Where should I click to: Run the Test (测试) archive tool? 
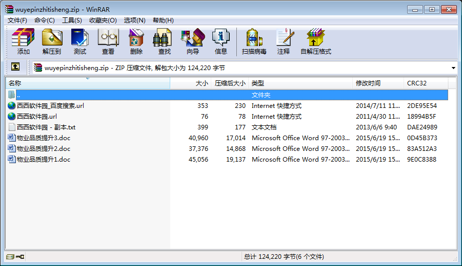tap(80, 41)
